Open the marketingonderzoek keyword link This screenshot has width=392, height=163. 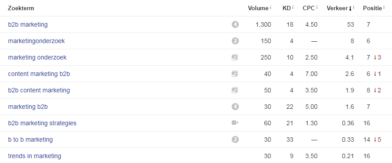coord(36,41)
